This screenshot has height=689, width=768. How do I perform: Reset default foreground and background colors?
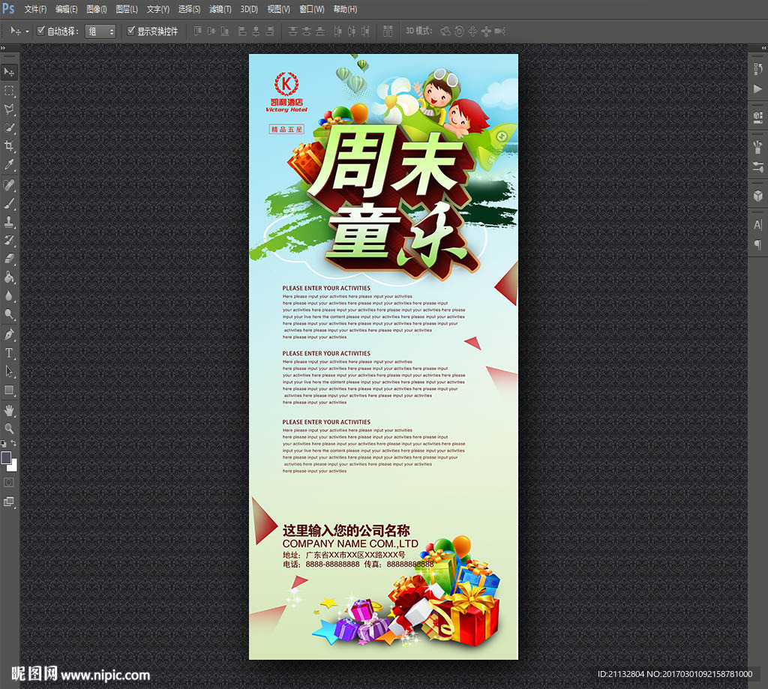point(4,443)
